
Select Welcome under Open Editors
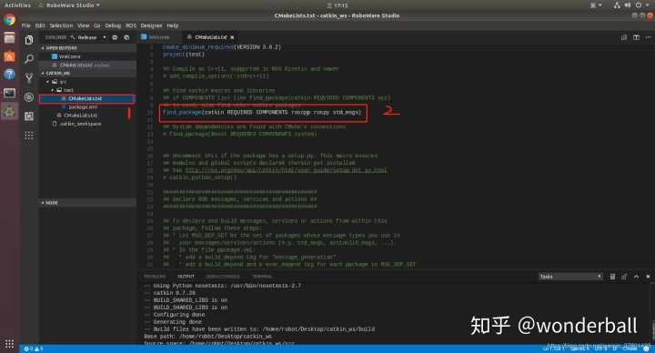[x=69, y=56]
